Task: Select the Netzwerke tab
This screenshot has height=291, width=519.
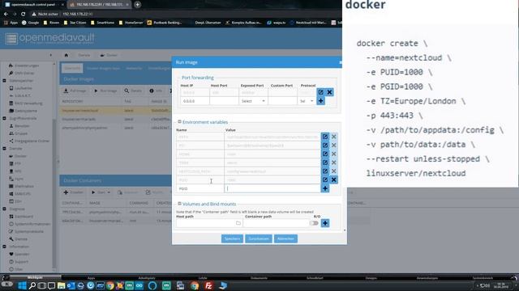Action: click(x=134, y=68)
